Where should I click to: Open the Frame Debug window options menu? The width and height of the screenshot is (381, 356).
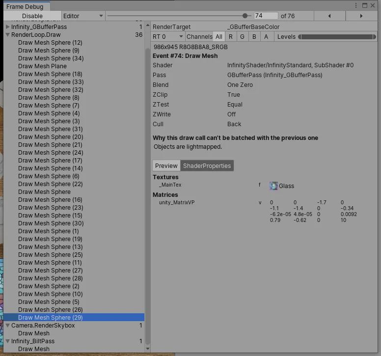pos(356,5)
